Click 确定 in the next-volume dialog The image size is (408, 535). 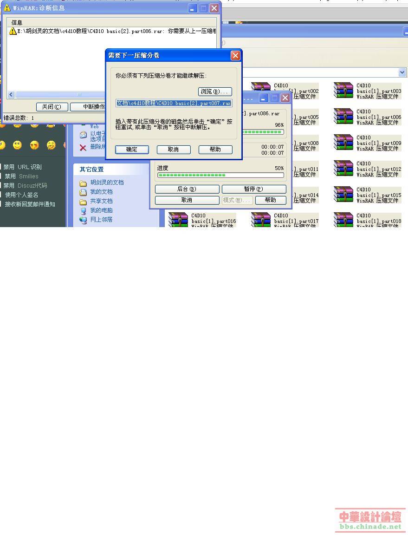132,150
